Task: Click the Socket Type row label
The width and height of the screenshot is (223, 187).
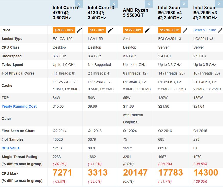Action: 12,39
